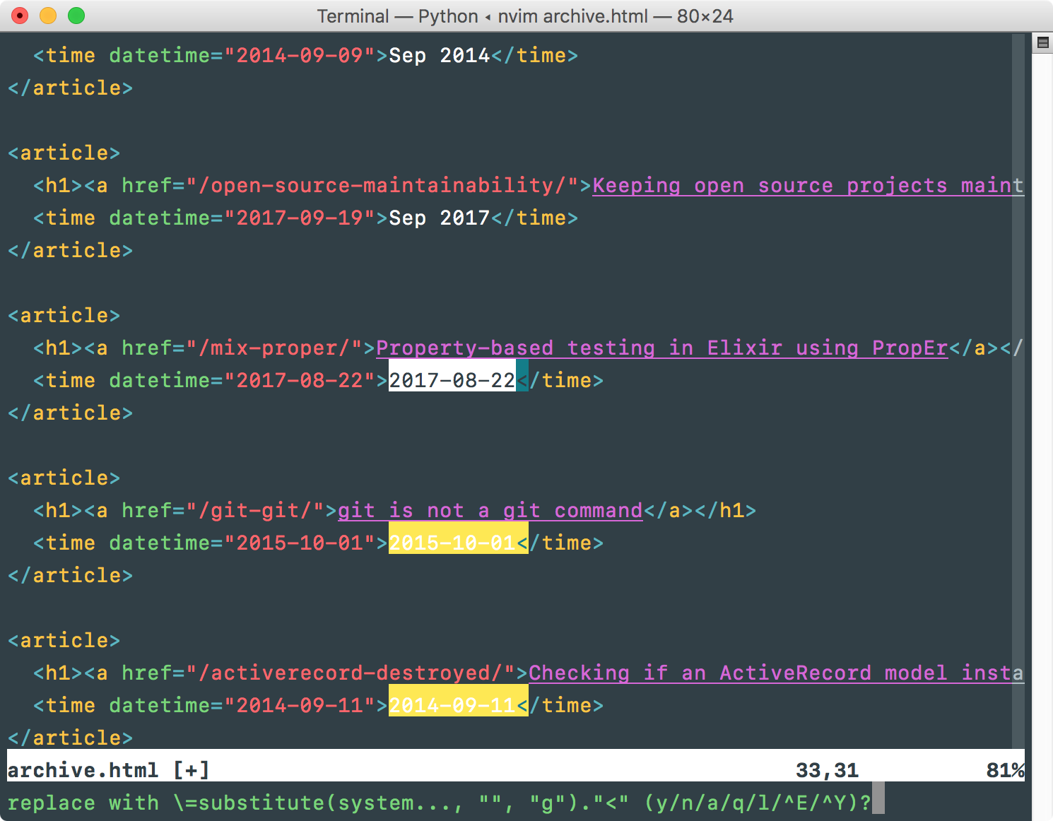The height and width of the screenshot is (821, 1053).
Task: Click the <article> tag above the git-git entry
Action: [64, 478]
